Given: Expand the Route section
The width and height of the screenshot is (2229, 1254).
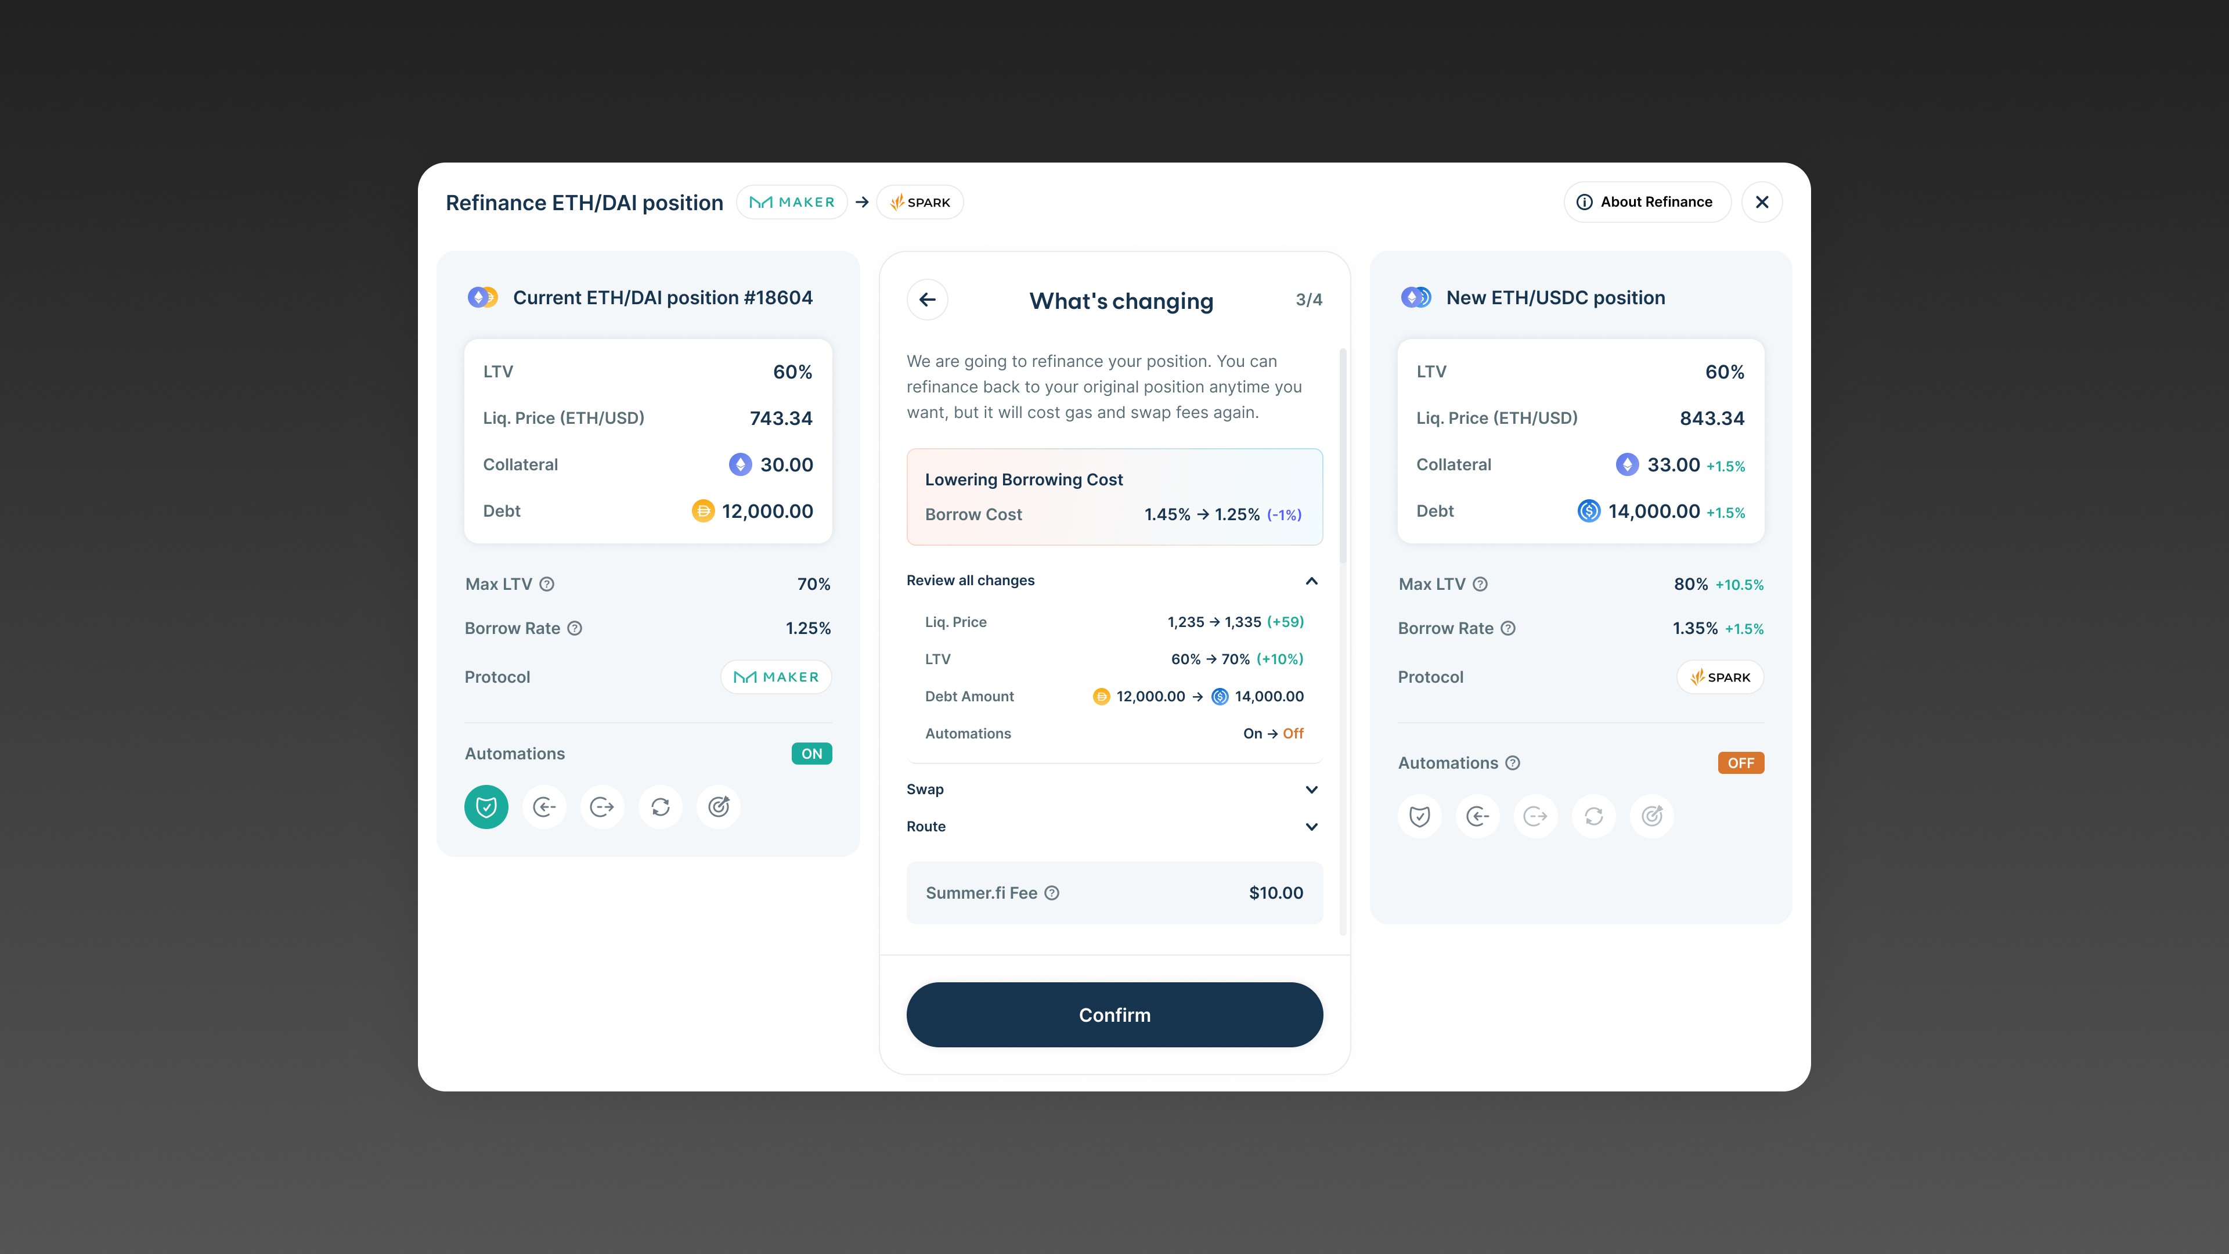Looking at the screenshot, I should click(1311, 827).
